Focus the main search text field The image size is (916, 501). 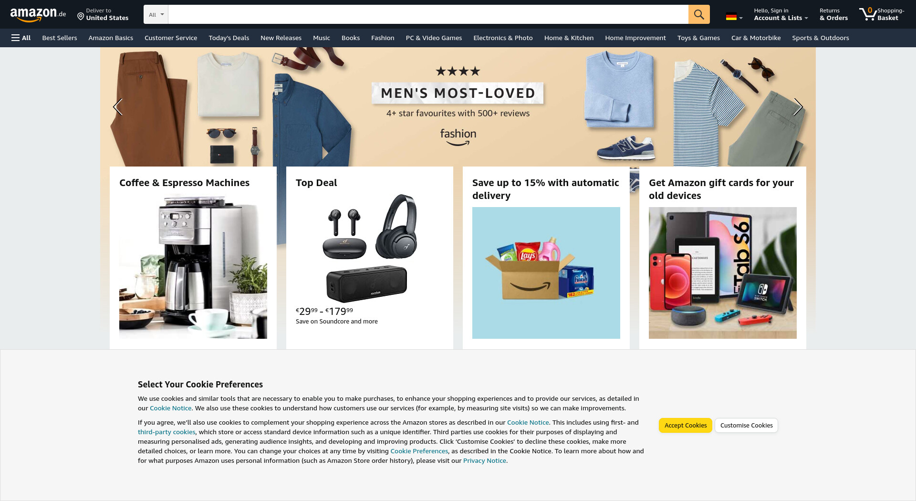pyautogui.click(x=428, y=14)
